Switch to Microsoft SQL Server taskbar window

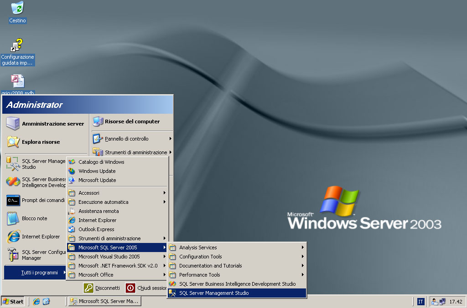tap(104, 301)
